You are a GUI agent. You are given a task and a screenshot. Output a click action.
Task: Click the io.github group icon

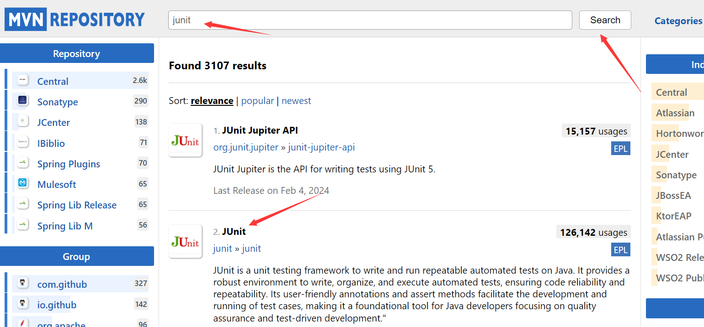tap(22, 304)
